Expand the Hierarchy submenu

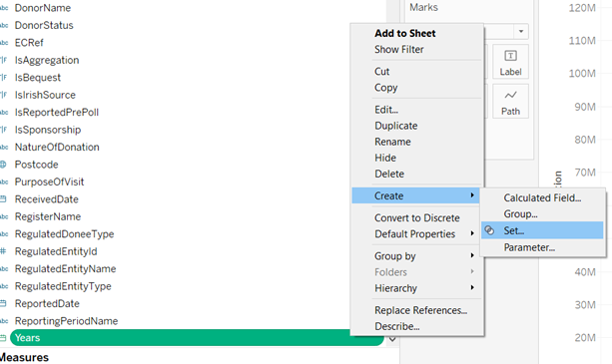pos(416,288)
